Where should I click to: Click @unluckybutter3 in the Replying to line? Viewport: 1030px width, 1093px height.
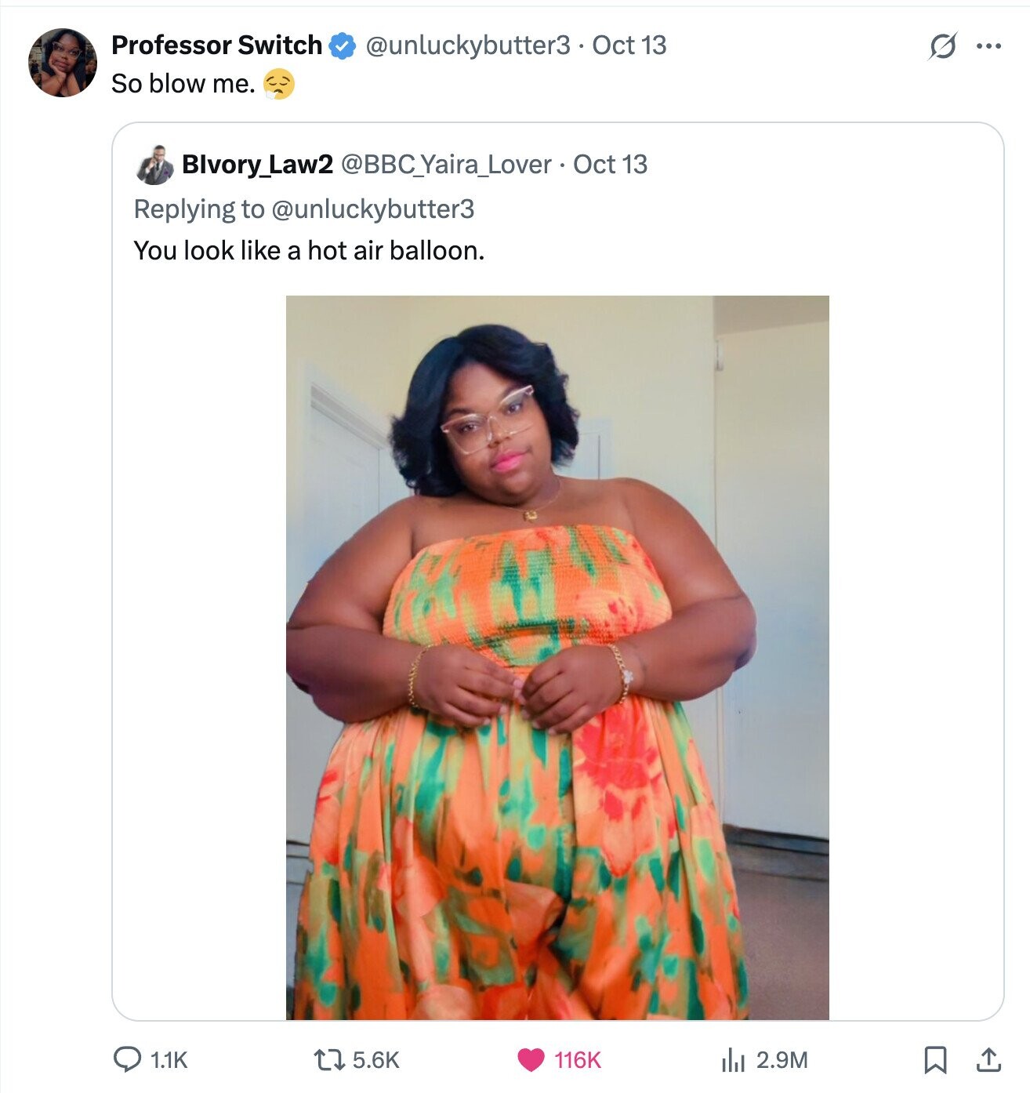pyautogui.click(x=372, y=209)
